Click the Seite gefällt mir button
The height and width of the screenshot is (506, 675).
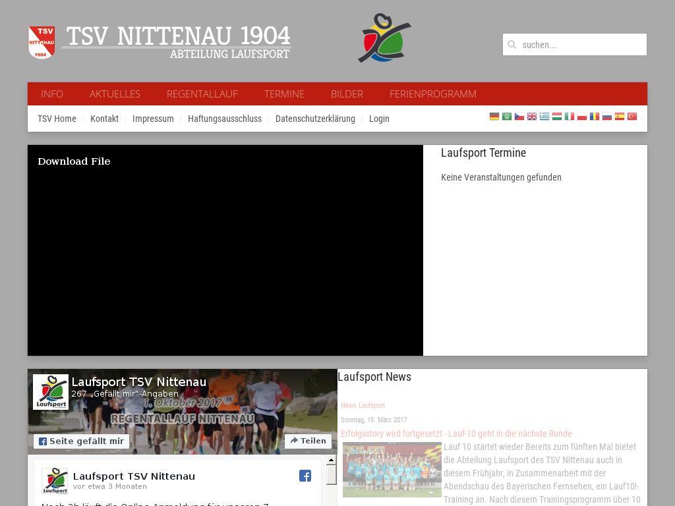[81, 441]
